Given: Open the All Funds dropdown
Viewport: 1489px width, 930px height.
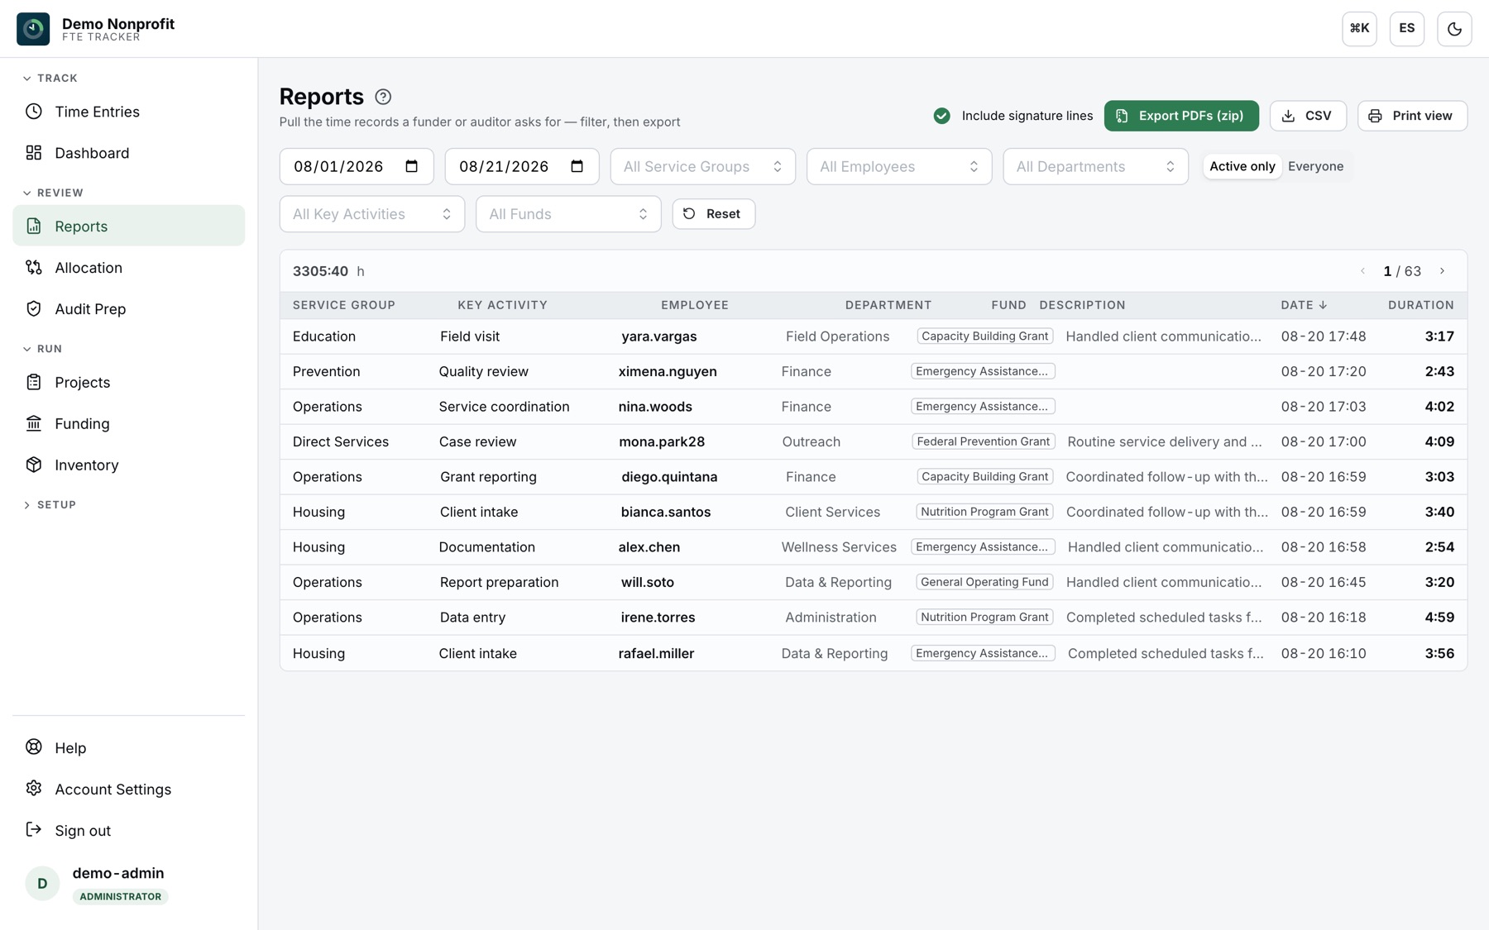Looking at the screenshot, I should [x=568, y=214].
